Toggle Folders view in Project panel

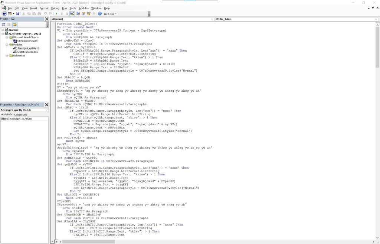[14, 24]
